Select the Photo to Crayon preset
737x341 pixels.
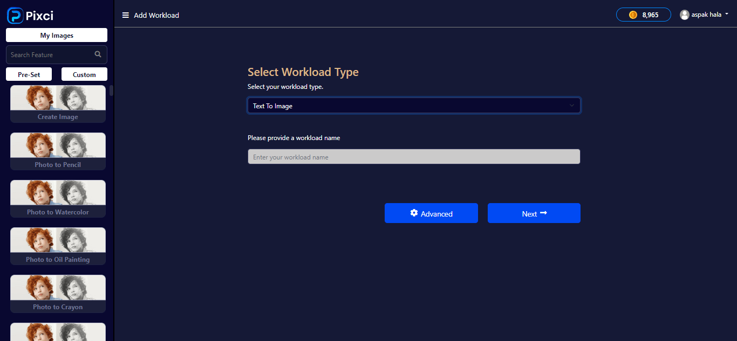(x=58, y=294)
